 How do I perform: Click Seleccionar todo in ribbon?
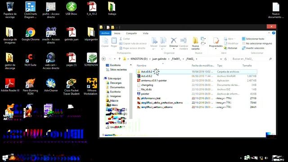[253, 39]
